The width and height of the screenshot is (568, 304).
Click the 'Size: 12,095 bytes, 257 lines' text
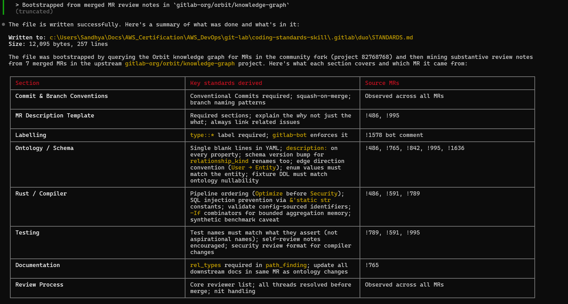tap(58, 44)
